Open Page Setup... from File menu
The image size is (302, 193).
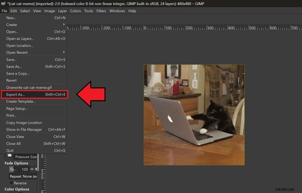[34, 108]
